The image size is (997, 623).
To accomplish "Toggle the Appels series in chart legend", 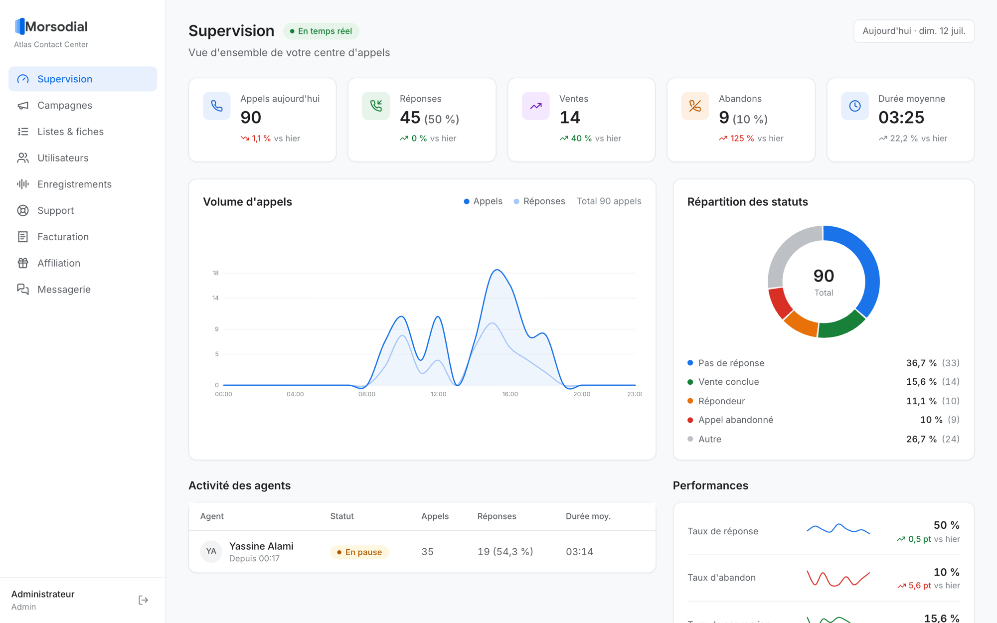I will click(483, 201).
